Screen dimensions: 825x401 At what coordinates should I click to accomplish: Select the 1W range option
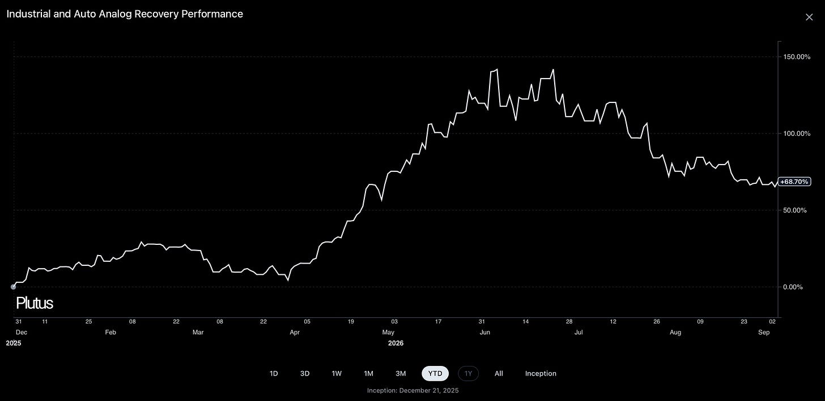(337, 373)
